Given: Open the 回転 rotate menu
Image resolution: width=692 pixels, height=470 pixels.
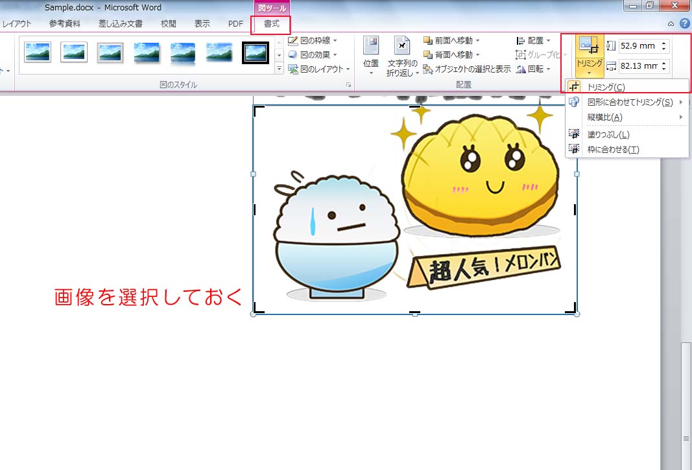Looking at the screenshot, I should tap(533, 69).
